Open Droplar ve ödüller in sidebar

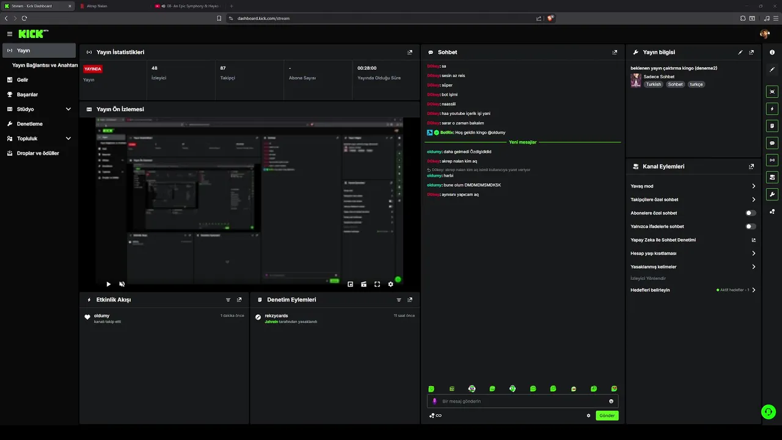click(39, 153)
